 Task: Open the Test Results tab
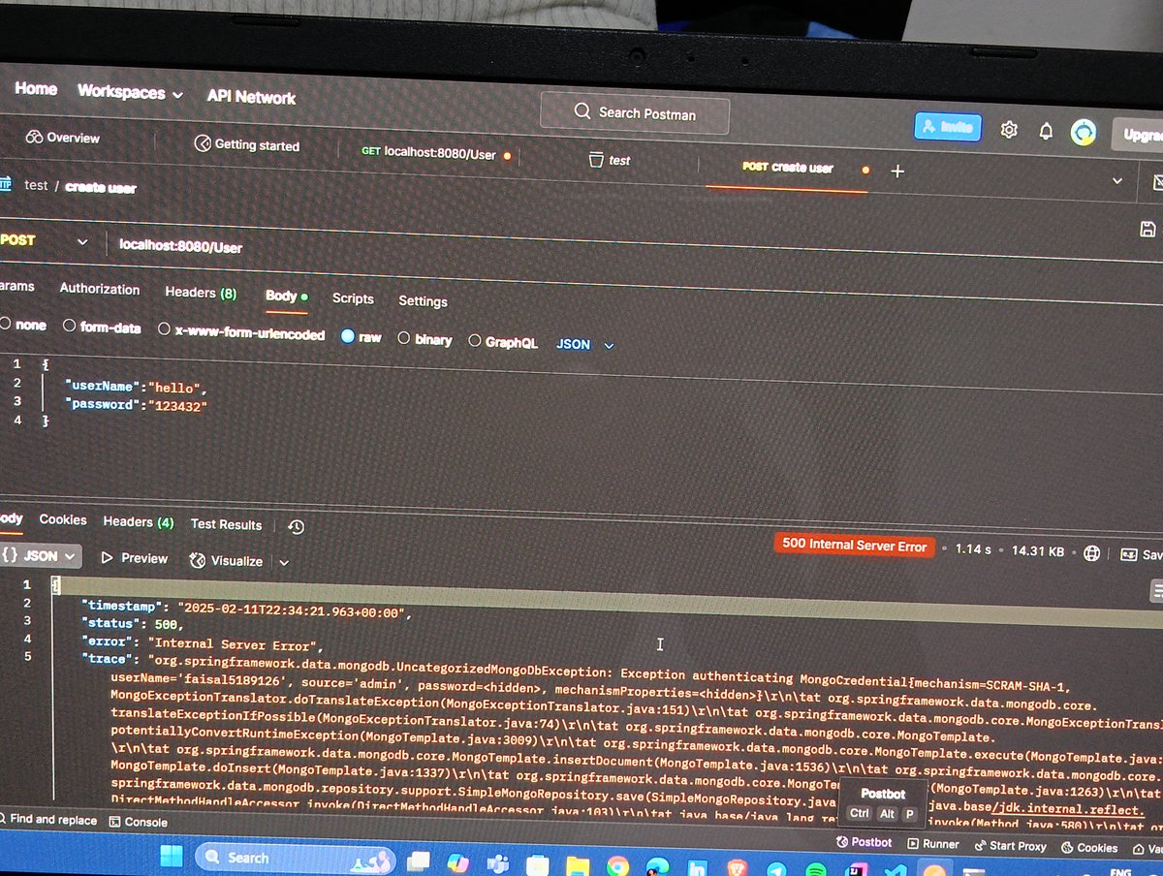[226, 524]
